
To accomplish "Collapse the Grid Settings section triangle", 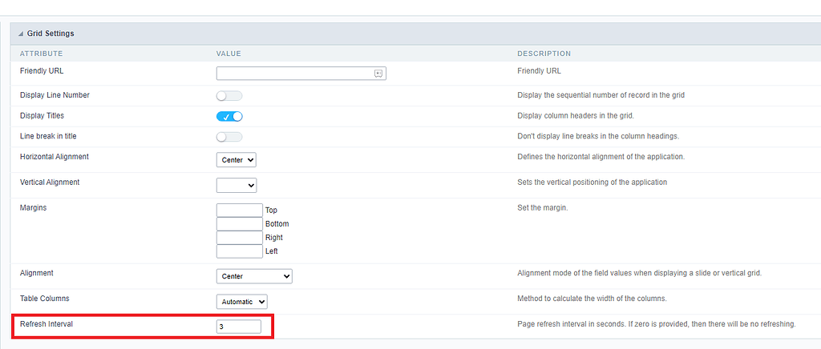I will pyautogui.click(x=21, y=34).
